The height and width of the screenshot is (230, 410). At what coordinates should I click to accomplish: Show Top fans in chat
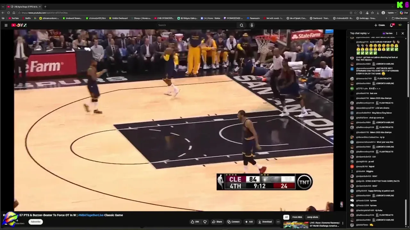click(388, 33)
